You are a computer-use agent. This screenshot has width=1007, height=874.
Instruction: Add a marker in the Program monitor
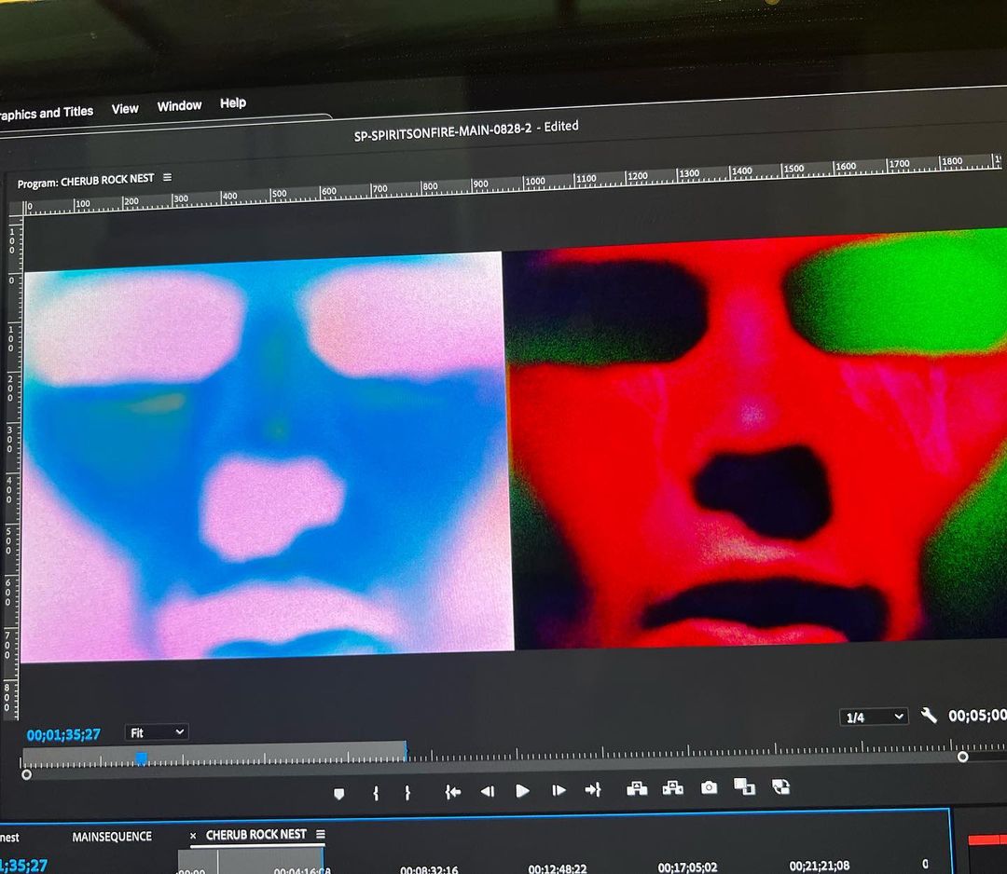click(x=338, y=793)
